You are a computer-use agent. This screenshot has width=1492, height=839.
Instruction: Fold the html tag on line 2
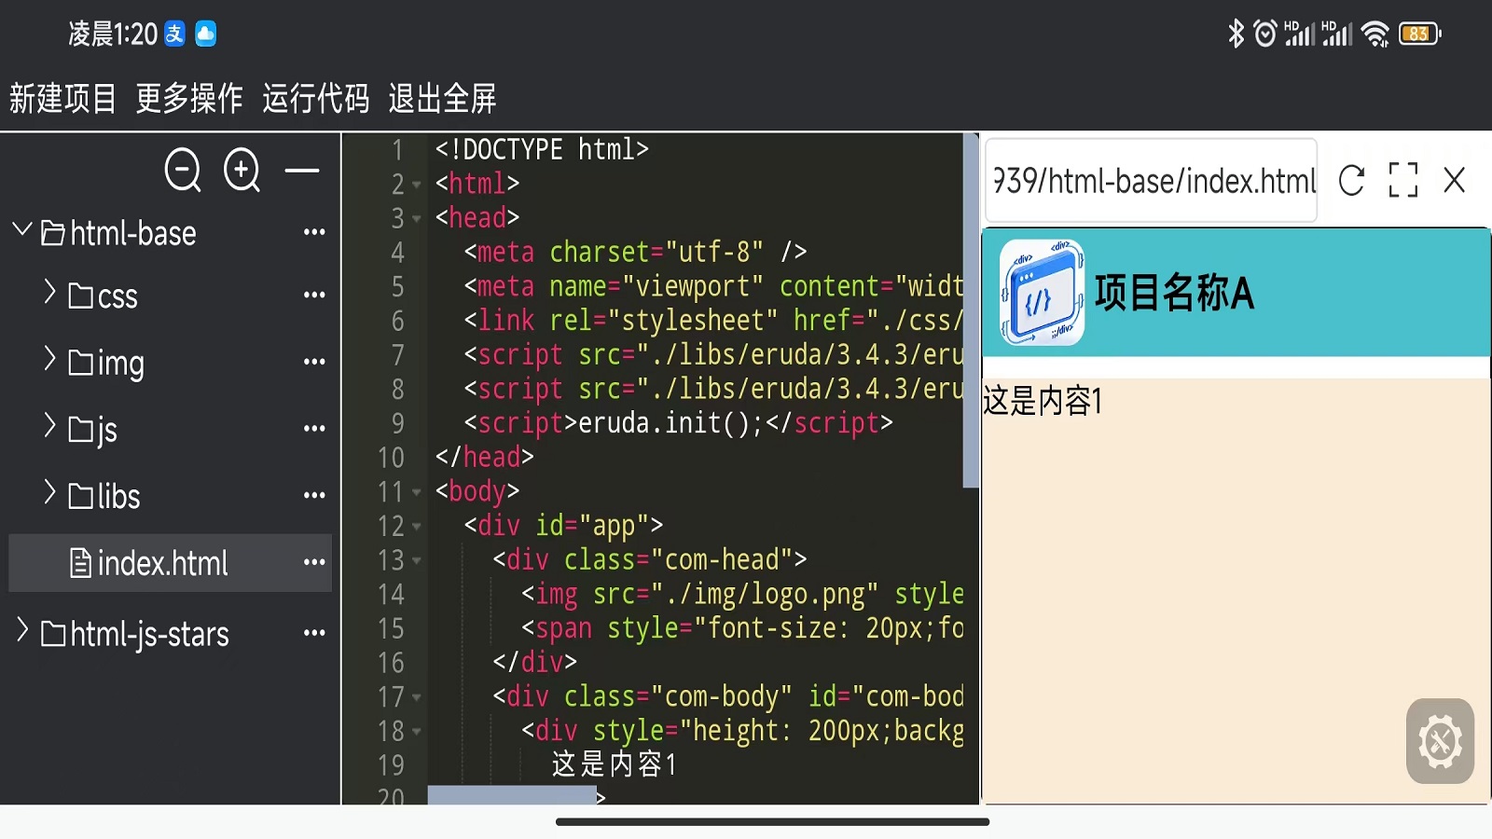pyautogui.click(x=417, y=185)
